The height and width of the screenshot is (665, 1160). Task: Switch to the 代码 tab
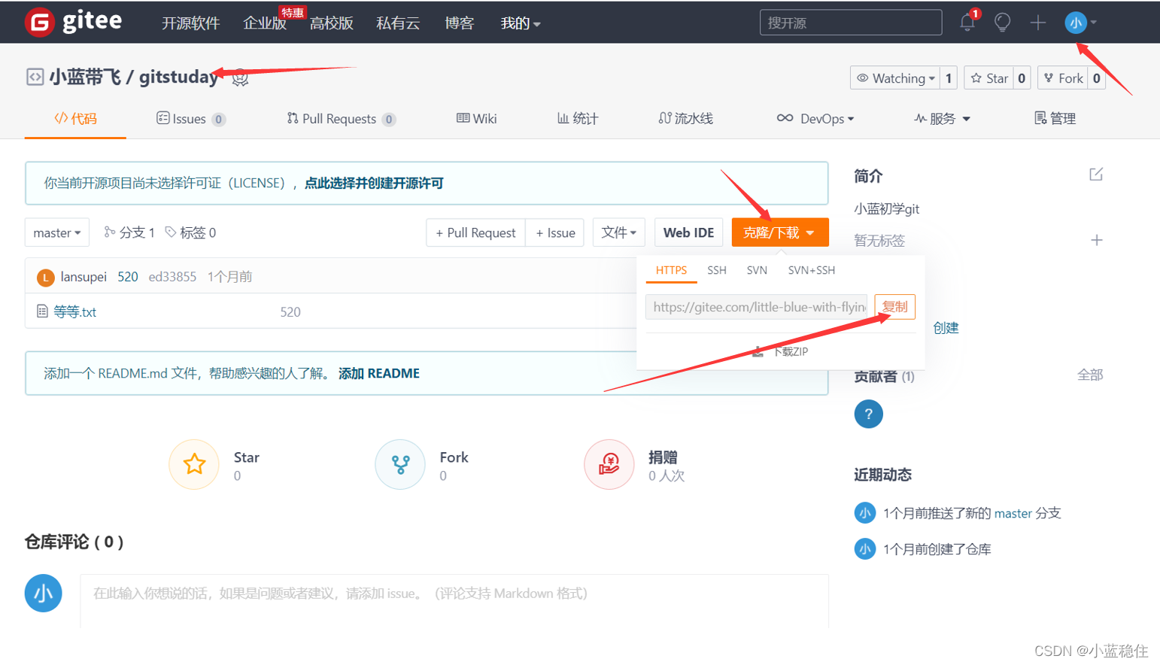point(75,119)
